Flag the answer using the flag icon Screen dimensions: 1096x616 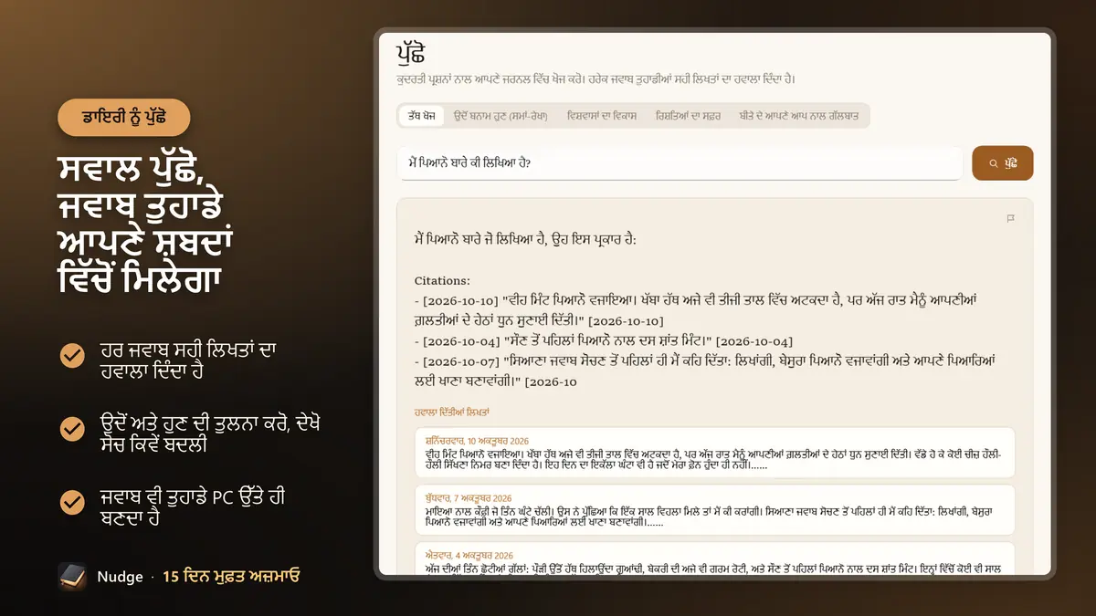[1011, 218]
